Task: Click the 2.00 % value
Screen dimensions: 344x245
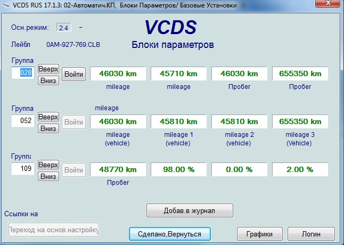Action: [x=300, y=169]
